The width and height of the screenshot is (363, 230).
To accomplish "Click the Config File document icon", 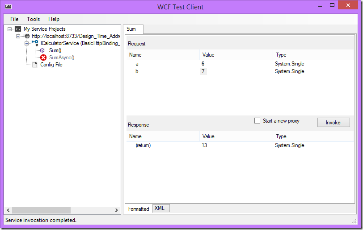I will tap(34, 65).
